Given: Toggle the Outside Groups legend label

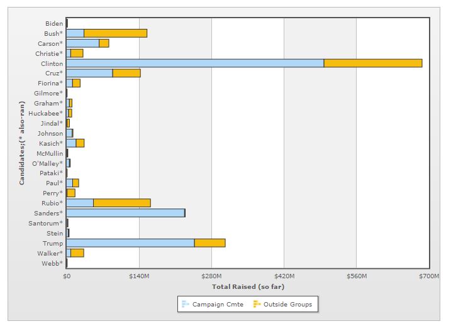Looking at the screenshot, I should pyautogui.click(x=287, y=304).
